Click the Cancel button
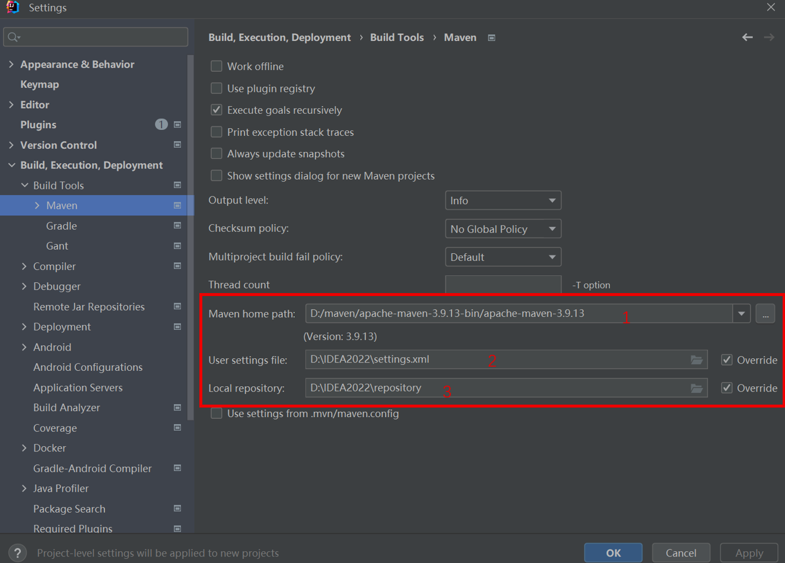785x563 pixels. coord(681,552)
